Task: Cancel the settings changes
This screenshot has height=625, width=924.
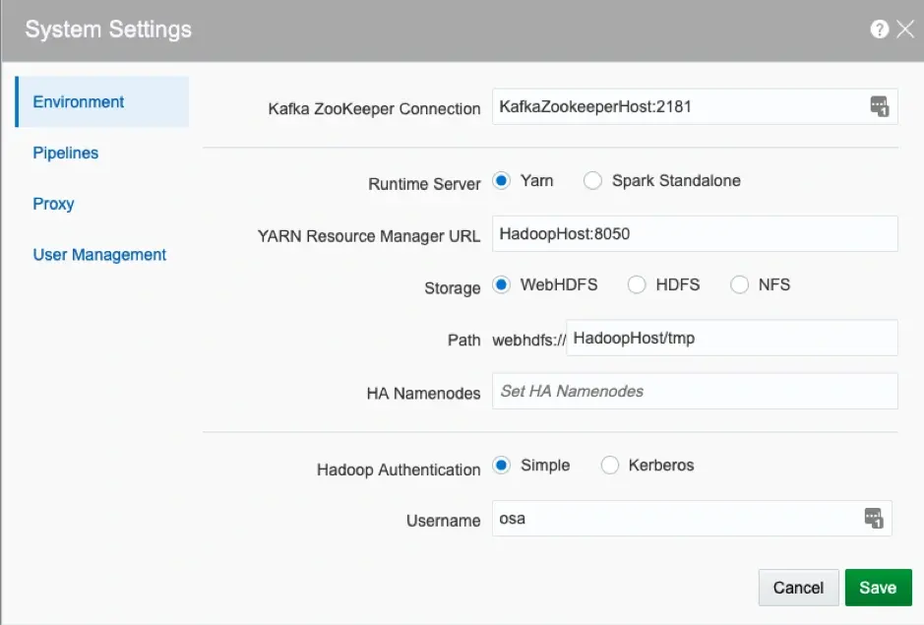Action: [798, 588]
